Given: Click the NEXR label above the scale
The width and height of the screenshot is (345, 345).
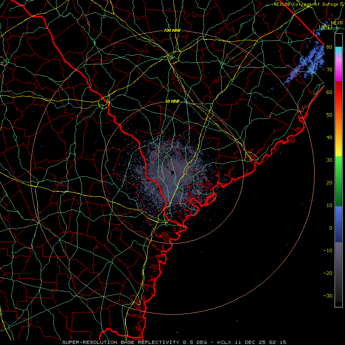Looking at the screenshot, I should tap(337, 23).
